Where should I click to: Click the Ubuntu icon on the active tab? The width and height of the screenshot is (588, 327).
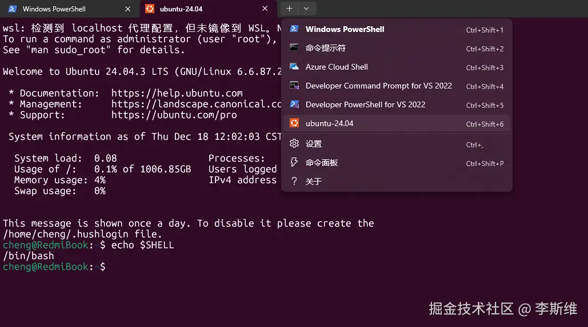[150, 9]
